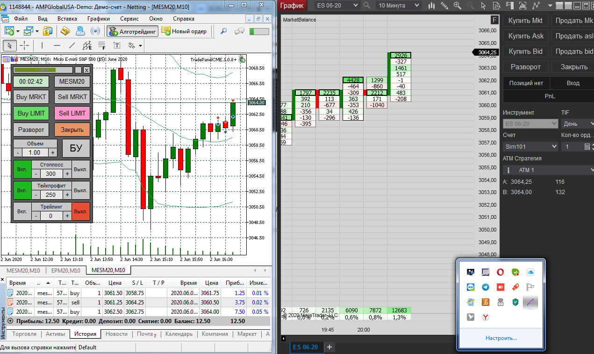Image resolution: width=594 pixels, height=354 pixels.
Task: Click the Fibonacci retracement tool icon
Action: pyautogui.click(x=102, y=45)
